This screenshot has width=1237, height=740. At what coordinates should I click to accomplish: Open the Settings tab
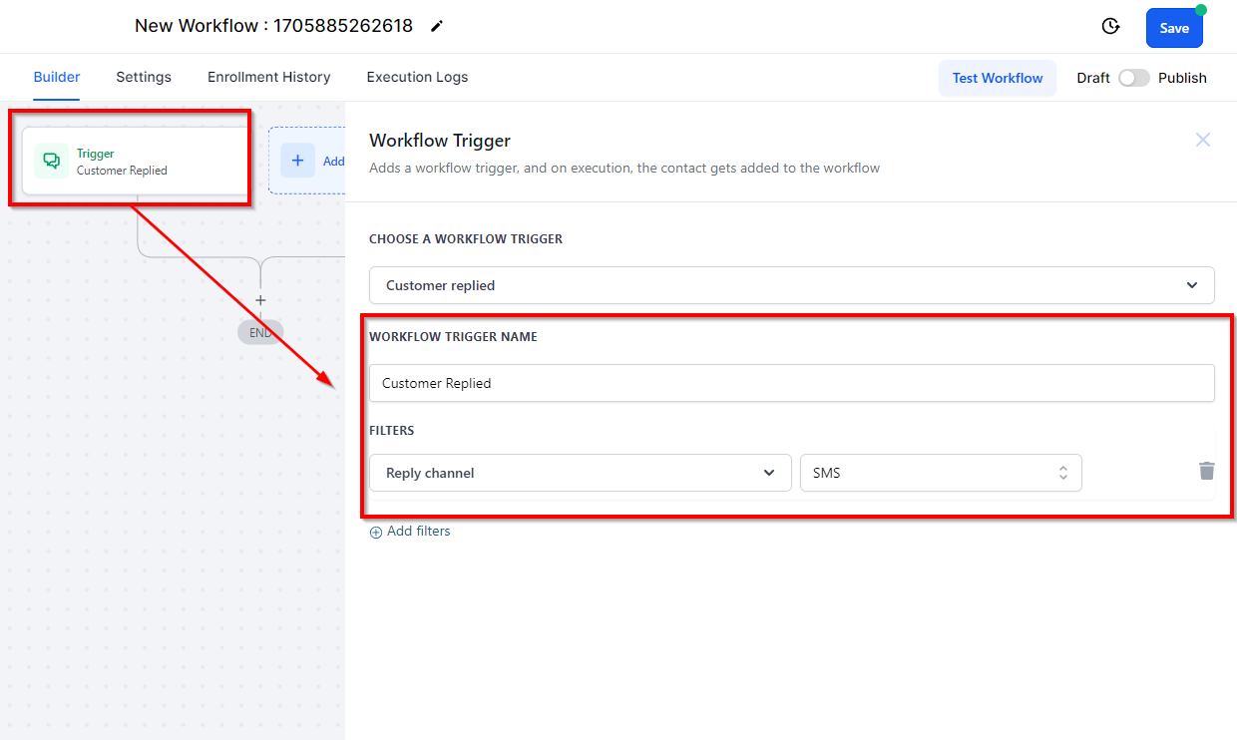coord(144,77)
